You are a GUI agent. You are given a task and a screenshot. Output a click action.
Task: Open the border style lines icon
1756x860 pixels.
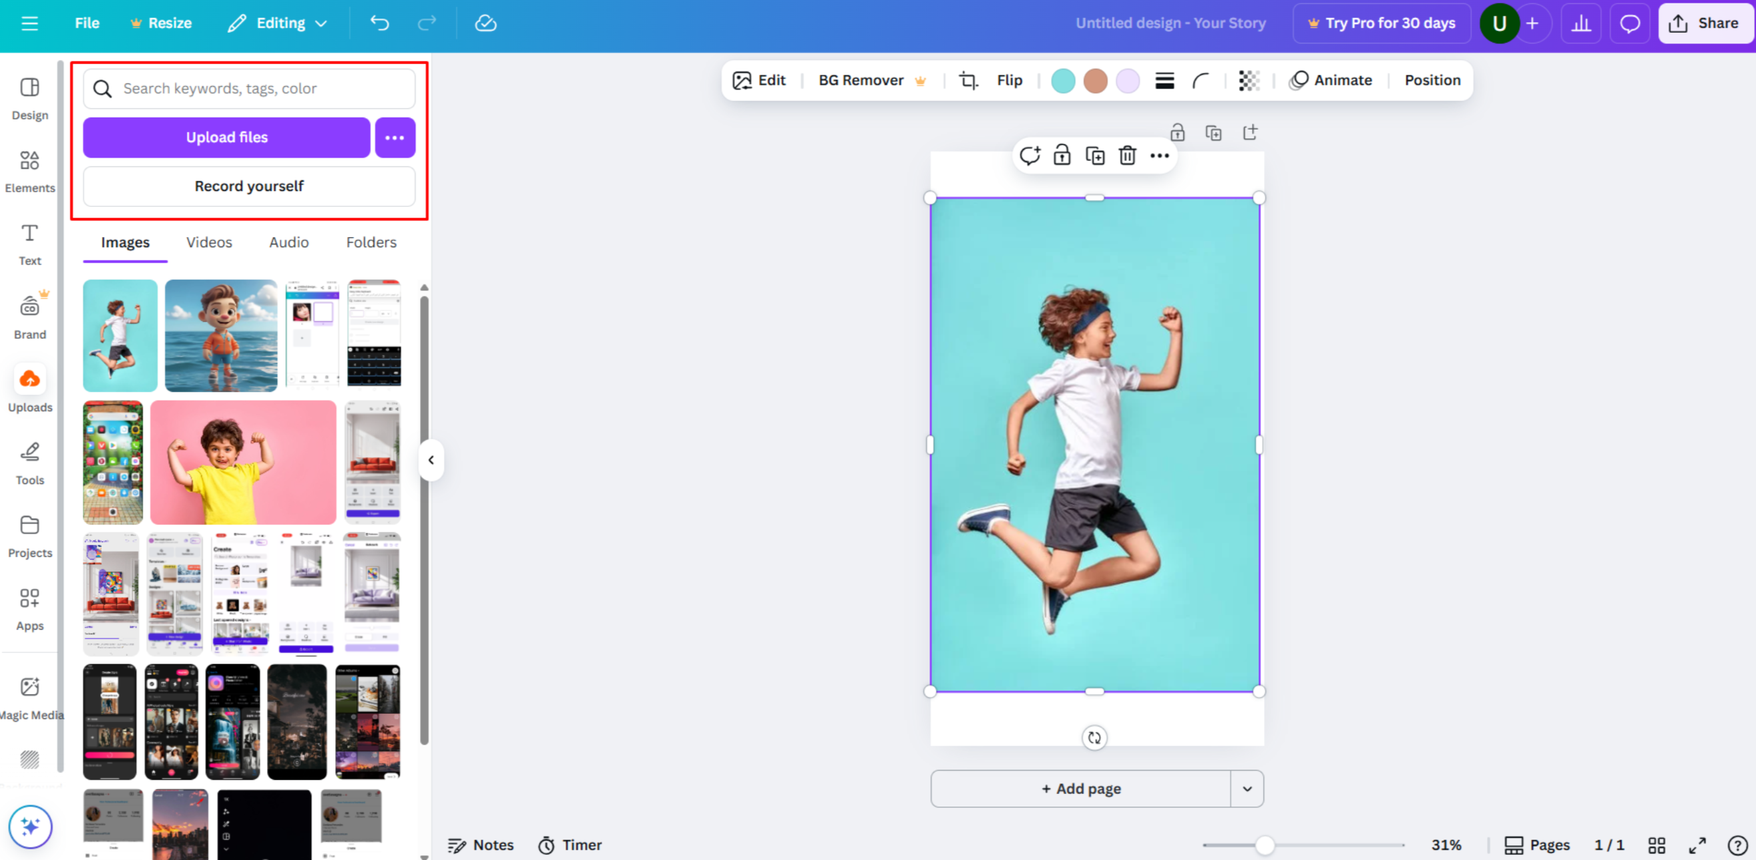(1164, 80)
